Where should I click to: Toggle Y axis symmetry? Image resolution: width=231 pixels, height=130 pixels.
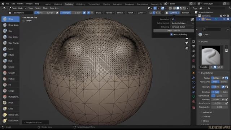156,13
